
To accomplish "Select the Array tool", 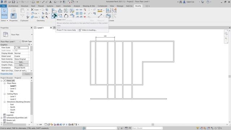I will point(77,13).
